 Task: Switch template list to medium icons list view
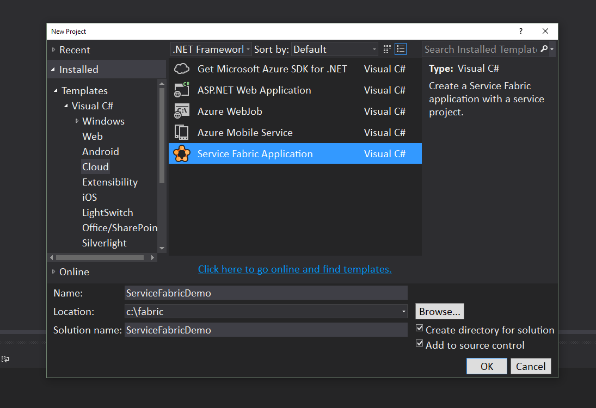401,49
